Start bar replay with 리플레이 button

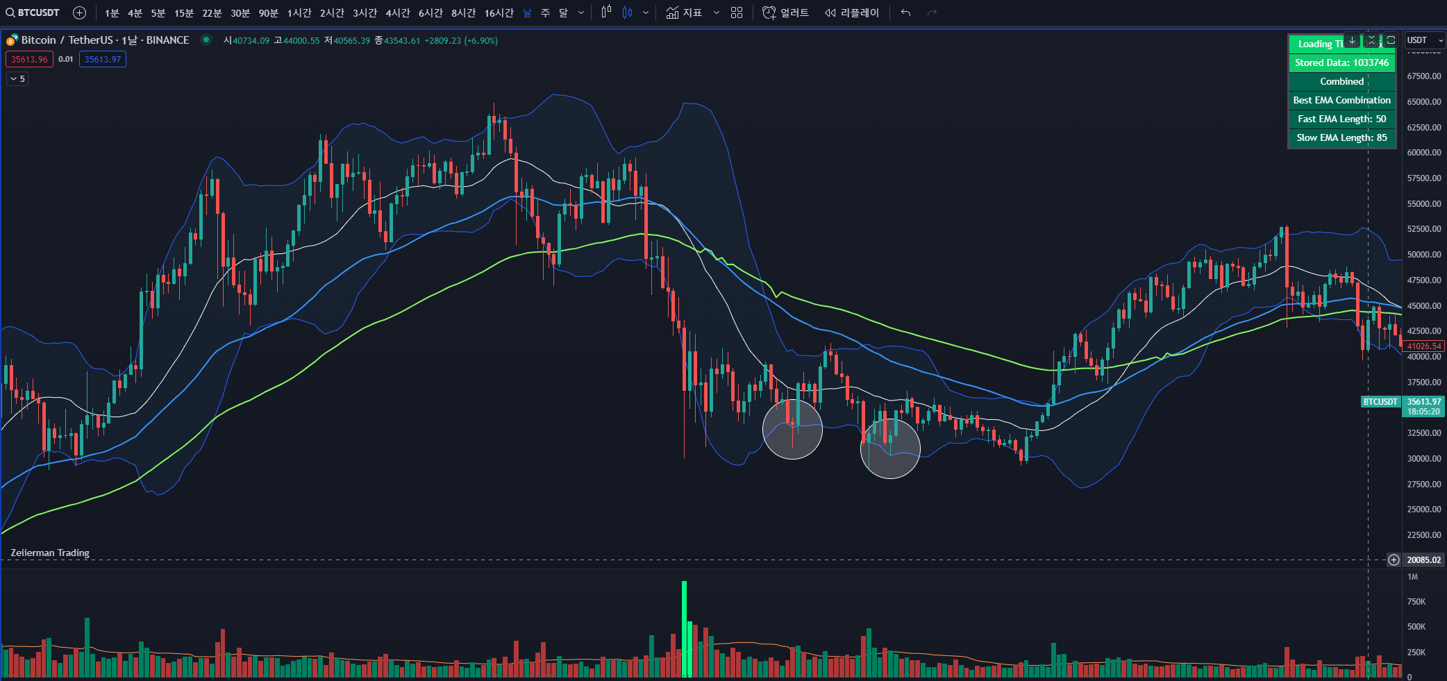851,12
